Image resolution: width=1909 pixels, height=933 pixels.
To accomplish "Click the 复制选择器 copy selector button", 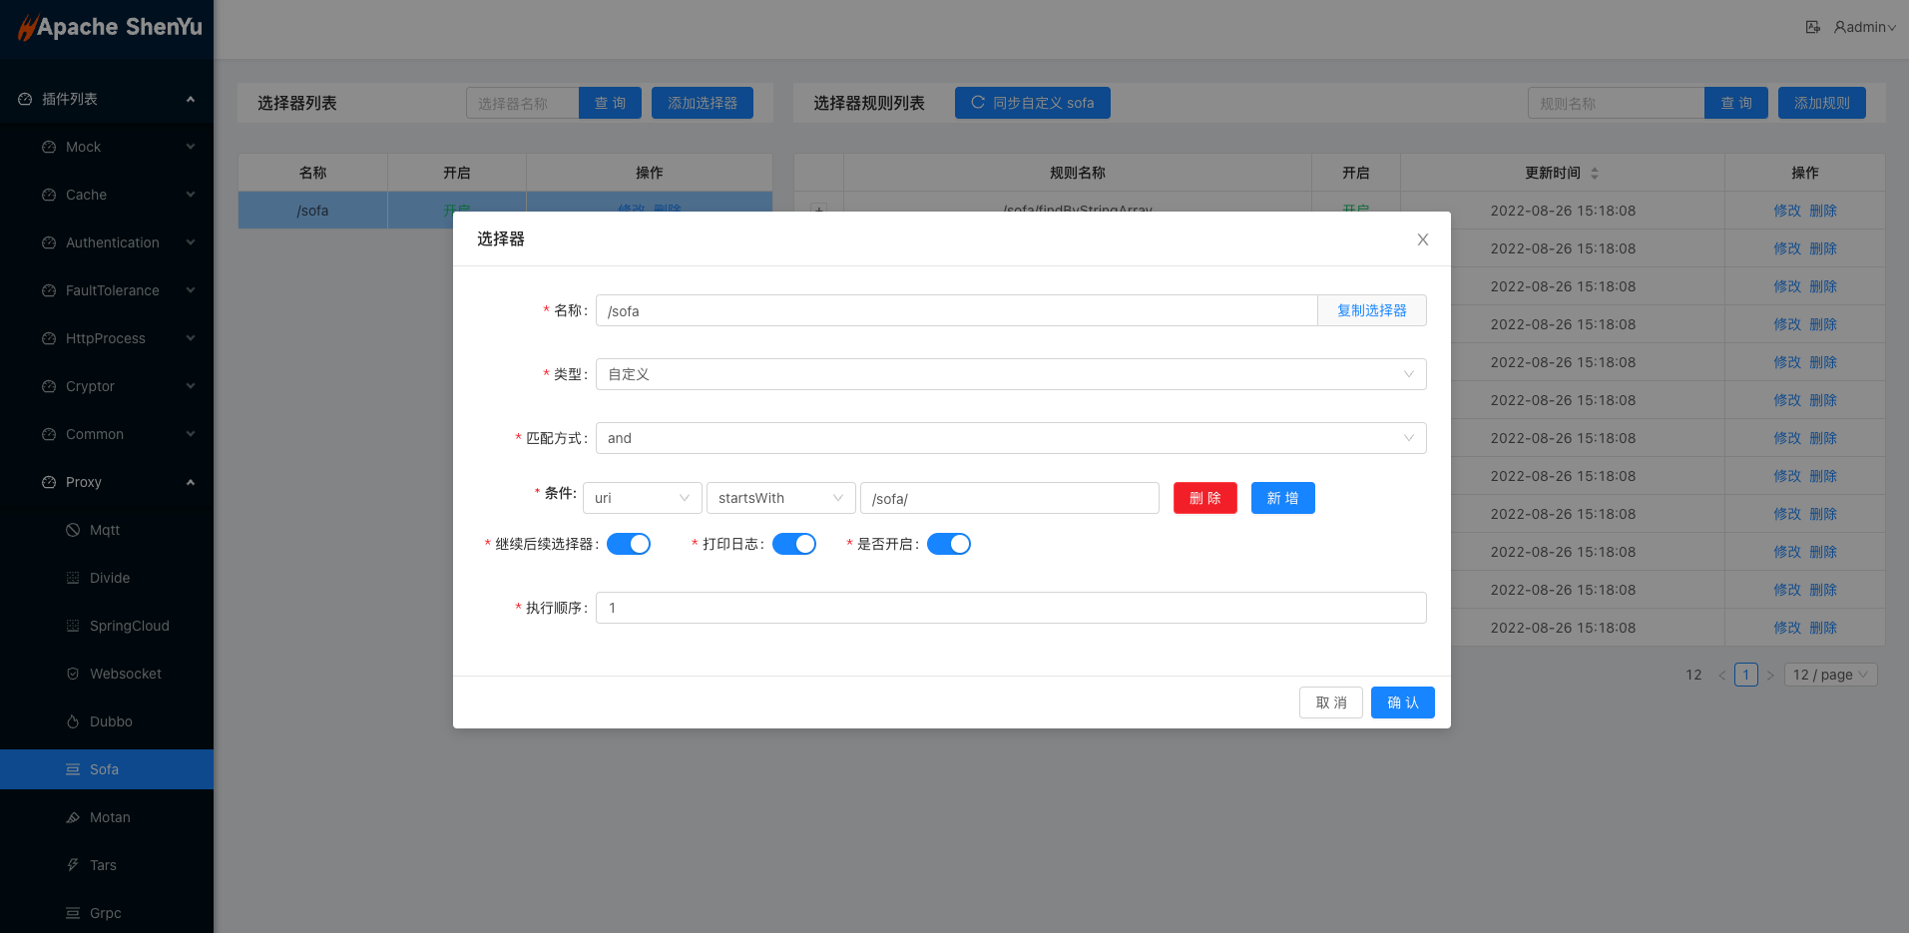I will [x=1371, y=310].
